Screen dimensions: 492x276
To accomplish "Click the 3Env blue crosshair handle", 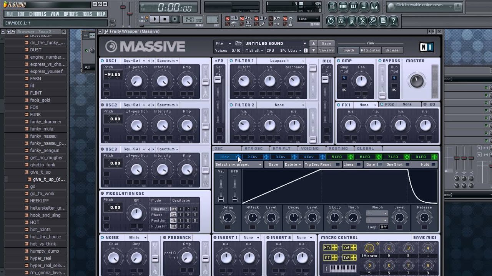I will click(x=294, y=157).
